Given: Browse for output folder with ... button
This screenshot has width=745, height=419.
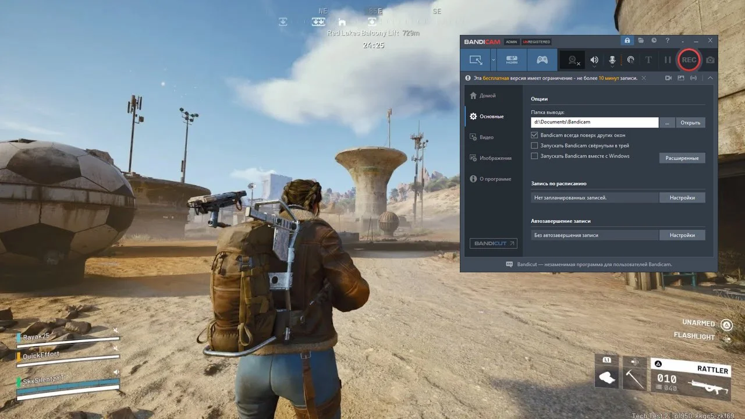Looking at the screenshot, I should (x=667, y=122).
